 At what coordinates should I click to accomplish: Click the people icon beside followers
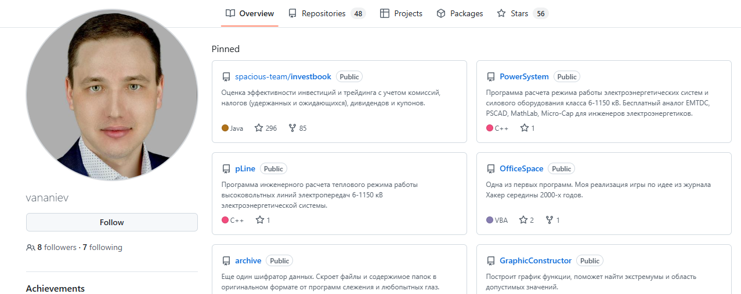click(x=31, y=247)
